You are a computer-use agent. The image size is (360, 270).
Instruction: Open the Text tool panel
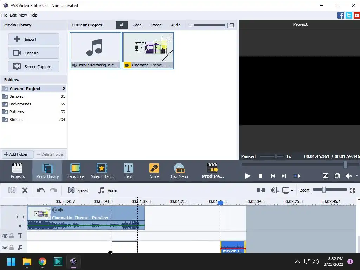[129, 171]
